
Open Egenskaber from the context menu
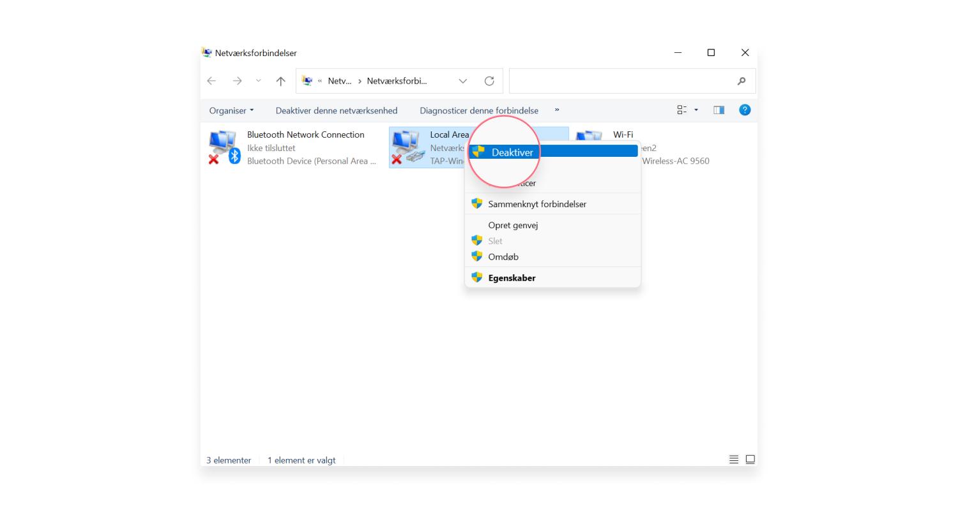(553, 278)
